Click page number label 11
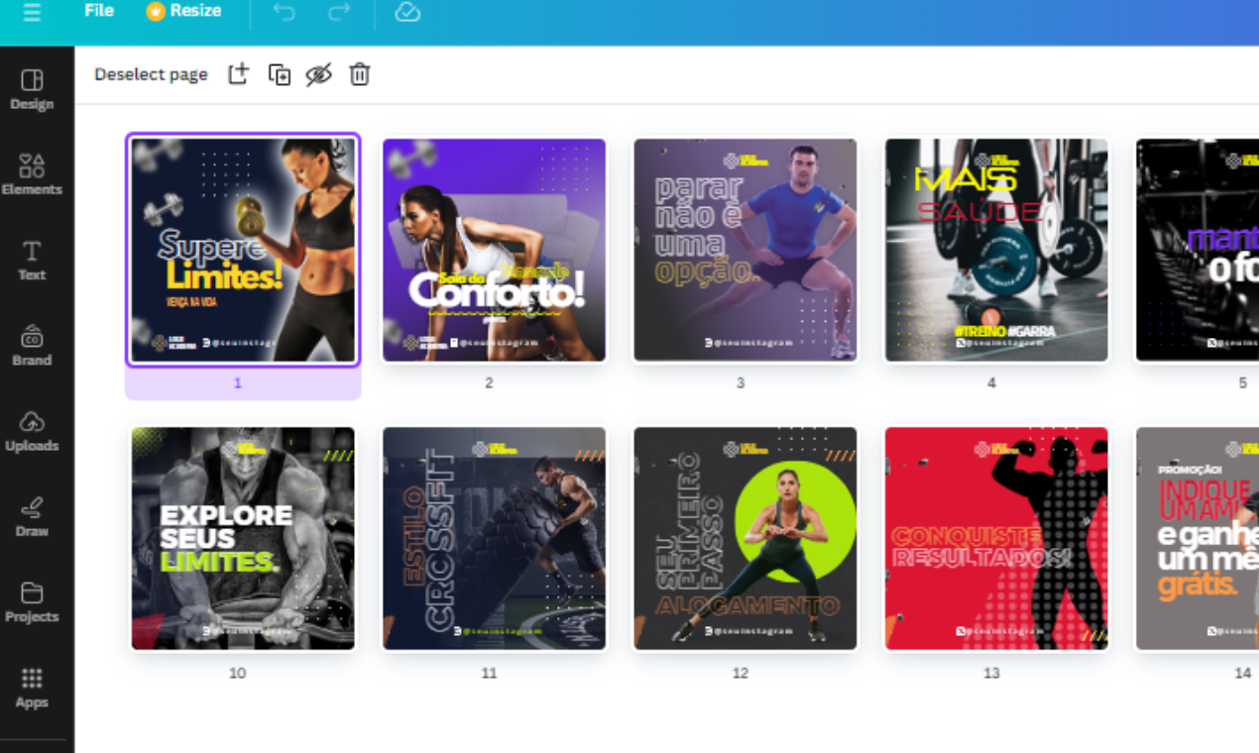 (x=489, y=673)
